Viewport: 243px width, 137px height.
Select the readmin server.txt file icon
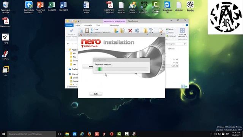point(121,7)
